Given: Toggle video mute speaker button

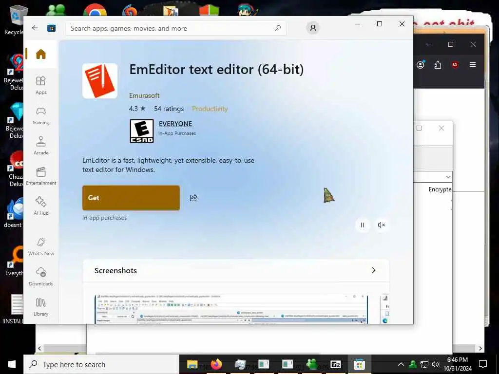Looking at the screenshot, I should (381, 225).
